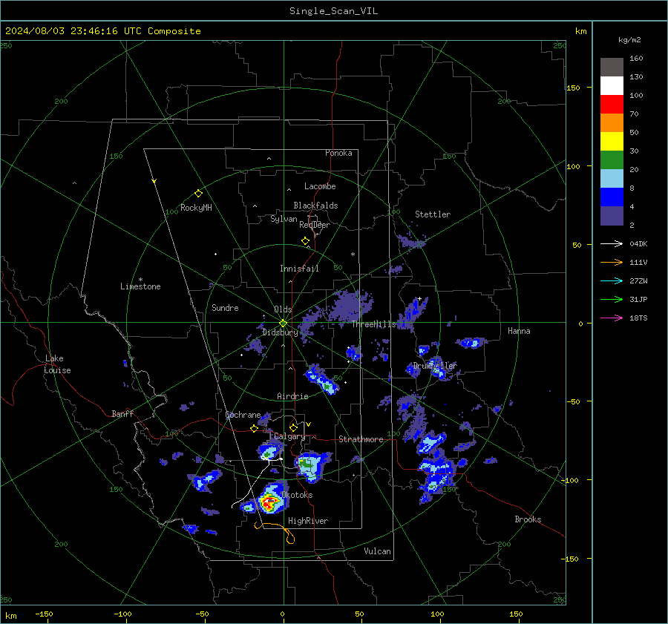Click the Olds town label
The width and height of the screenshot is (668, 624).
coord(283,309)
